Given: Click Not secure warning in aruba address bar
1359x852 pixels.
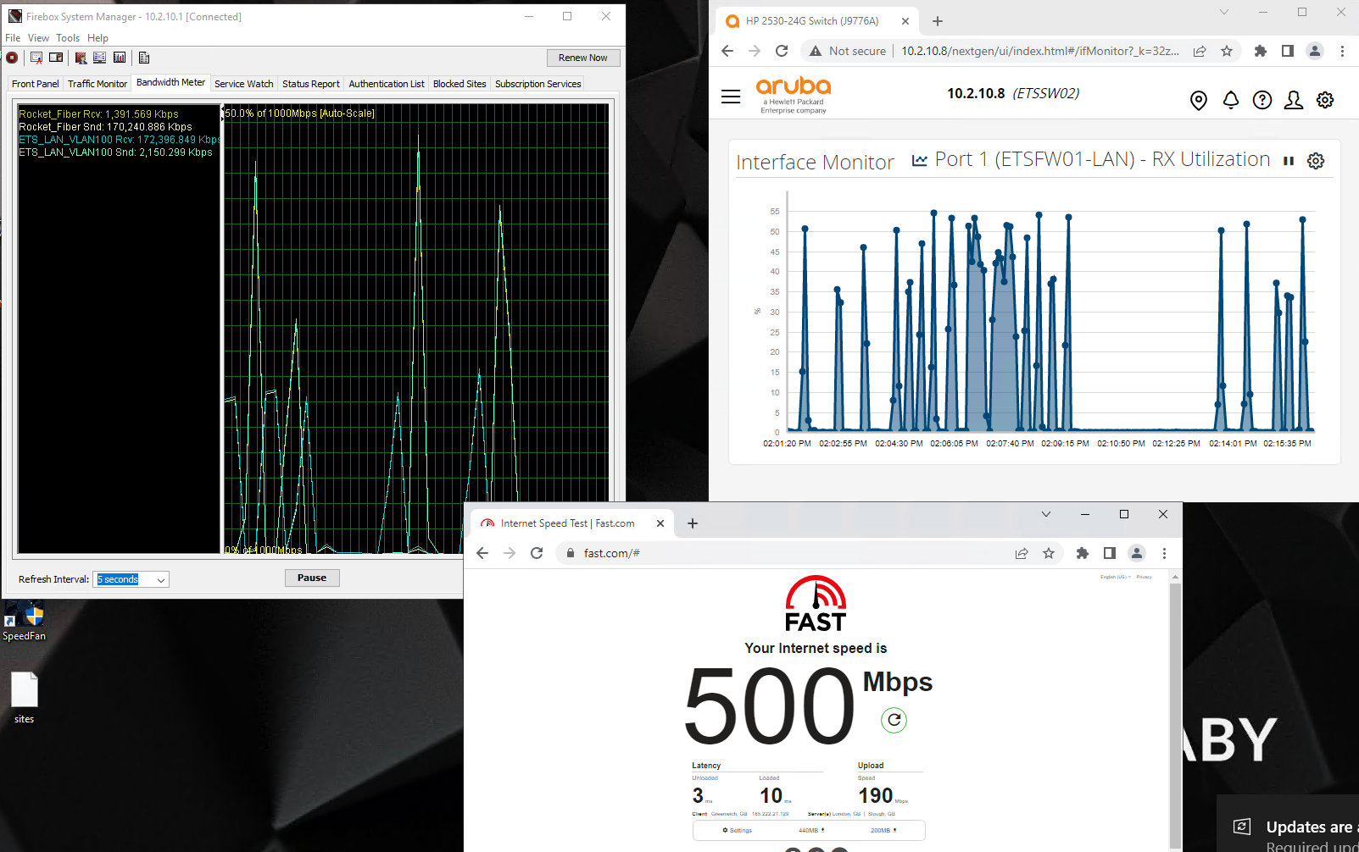Looking at the screenshot, I should pyautogui.click(x=848, y=51).
